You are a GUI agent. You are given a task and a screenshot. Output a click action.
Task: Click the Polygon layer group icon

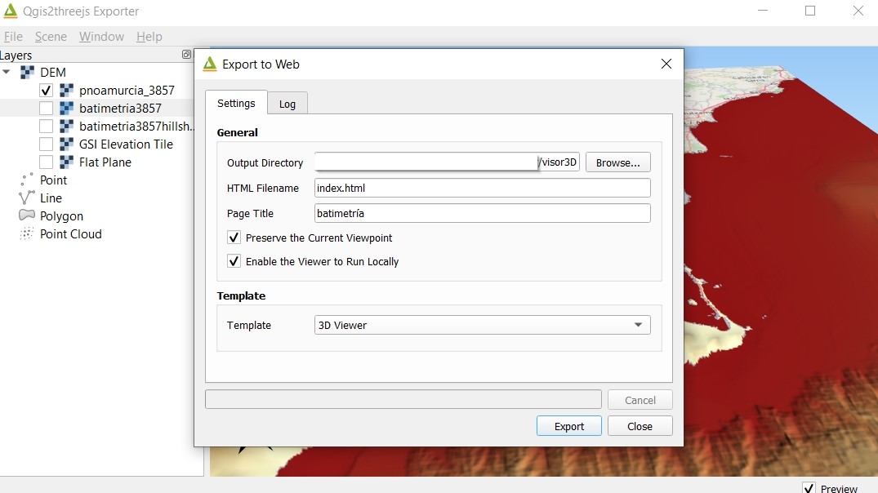click(27, 216)
